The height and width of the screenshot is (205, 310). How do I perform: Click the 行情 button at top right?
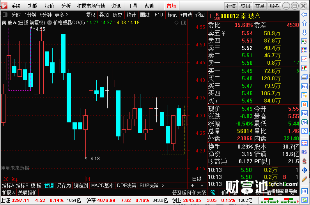[231, 6]
